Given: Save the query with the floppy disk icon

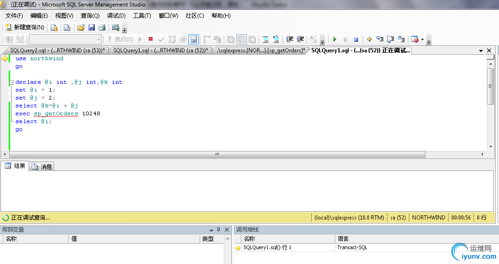Looking at the screenshot, I should (91, 27).
